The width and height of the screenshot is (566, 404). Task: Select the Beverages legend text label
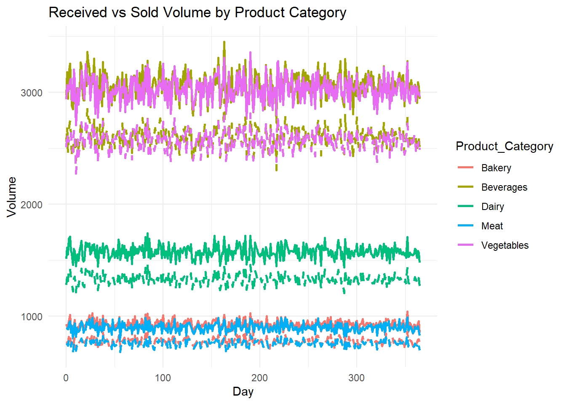504,187
